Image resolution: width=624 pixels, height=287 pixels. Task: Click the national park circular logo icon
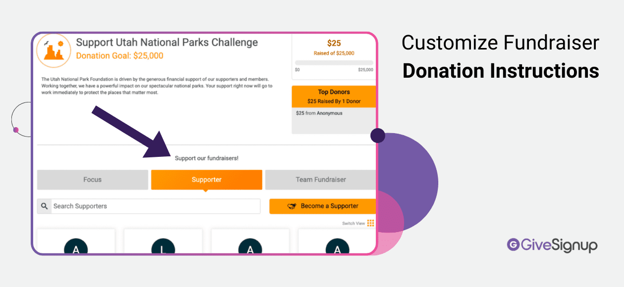click(54, 50)
